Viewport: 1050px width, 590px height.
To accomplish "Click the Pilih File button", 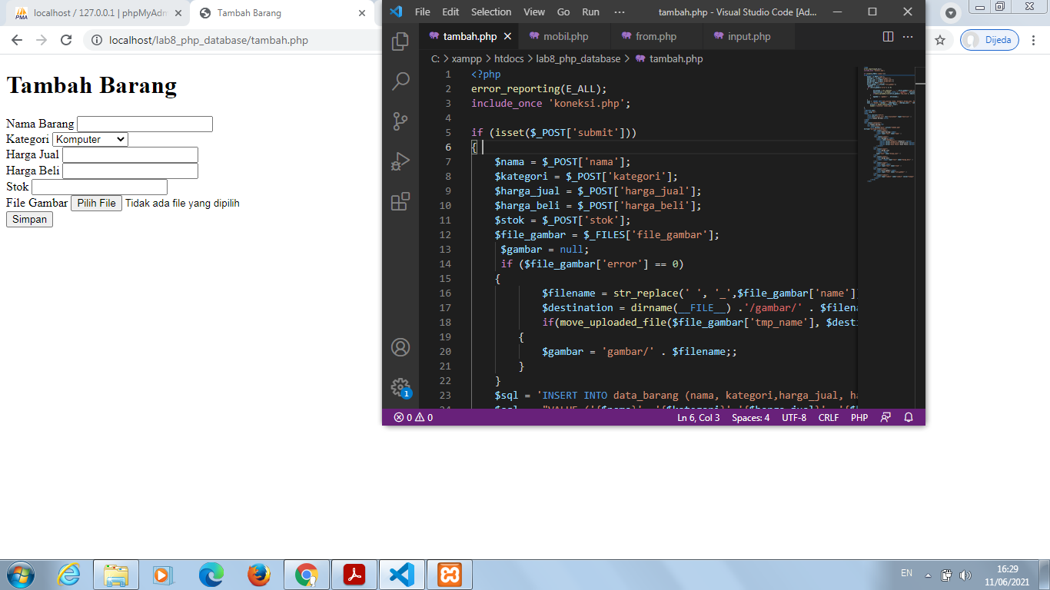I will tap(96, 204).
